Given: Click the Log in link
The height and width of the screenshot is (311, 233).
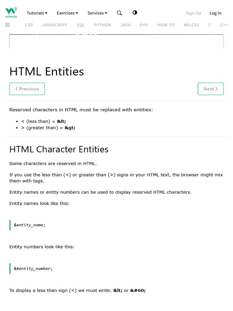Looking at the screenshot, I should [215, 13].
